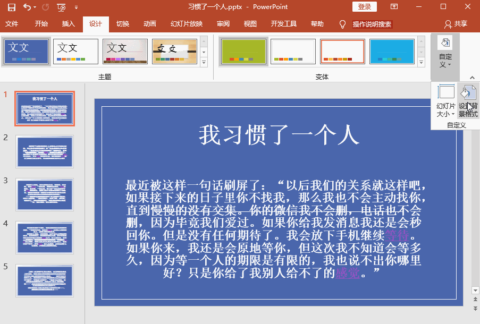Go to previous slide double-arrow button
The width and height of the screenshot is (480, 324).
[475, 299]
